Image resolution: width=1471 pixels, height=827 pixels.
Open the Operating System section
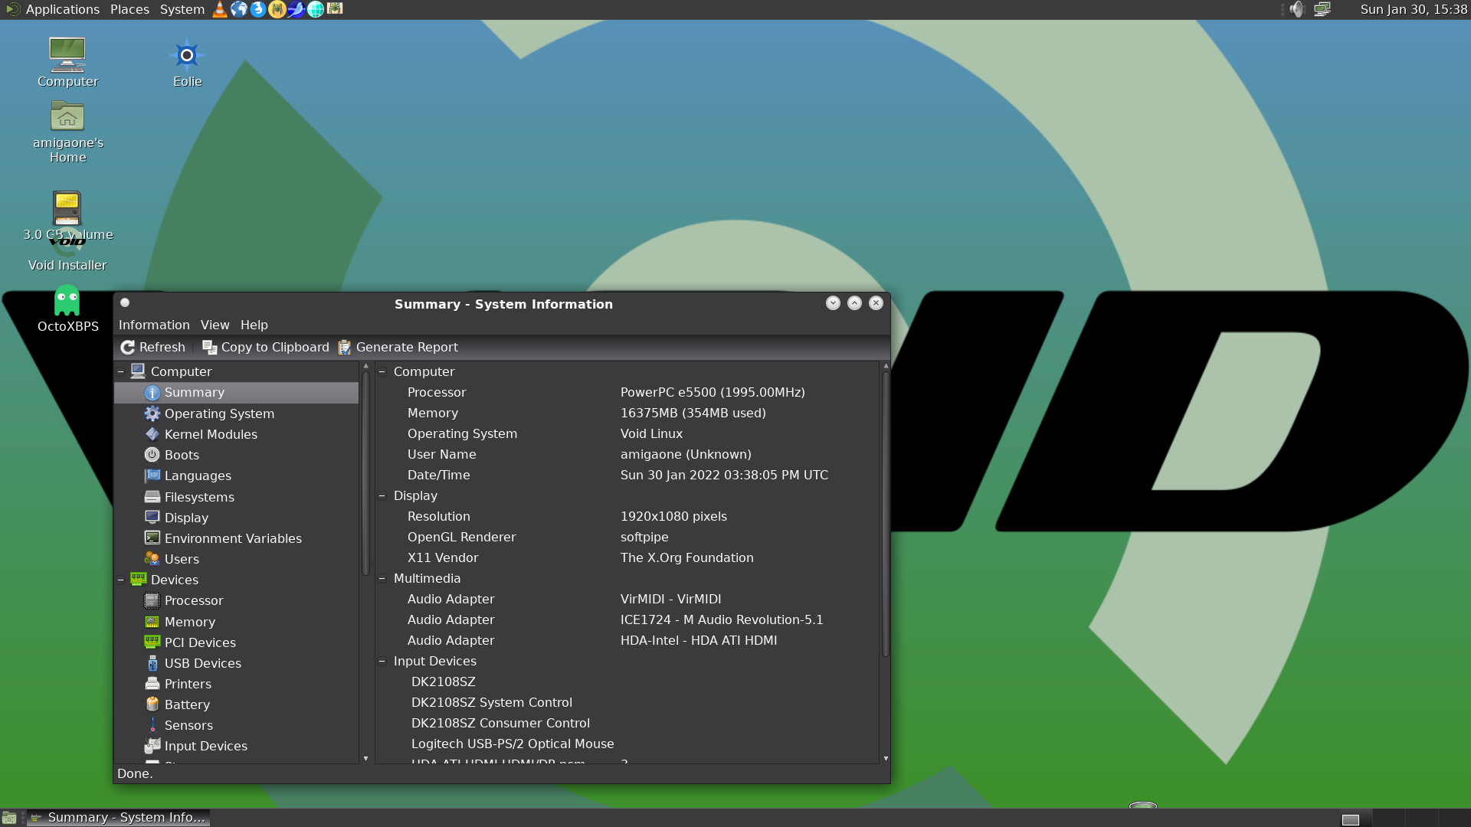coord(236,413)
